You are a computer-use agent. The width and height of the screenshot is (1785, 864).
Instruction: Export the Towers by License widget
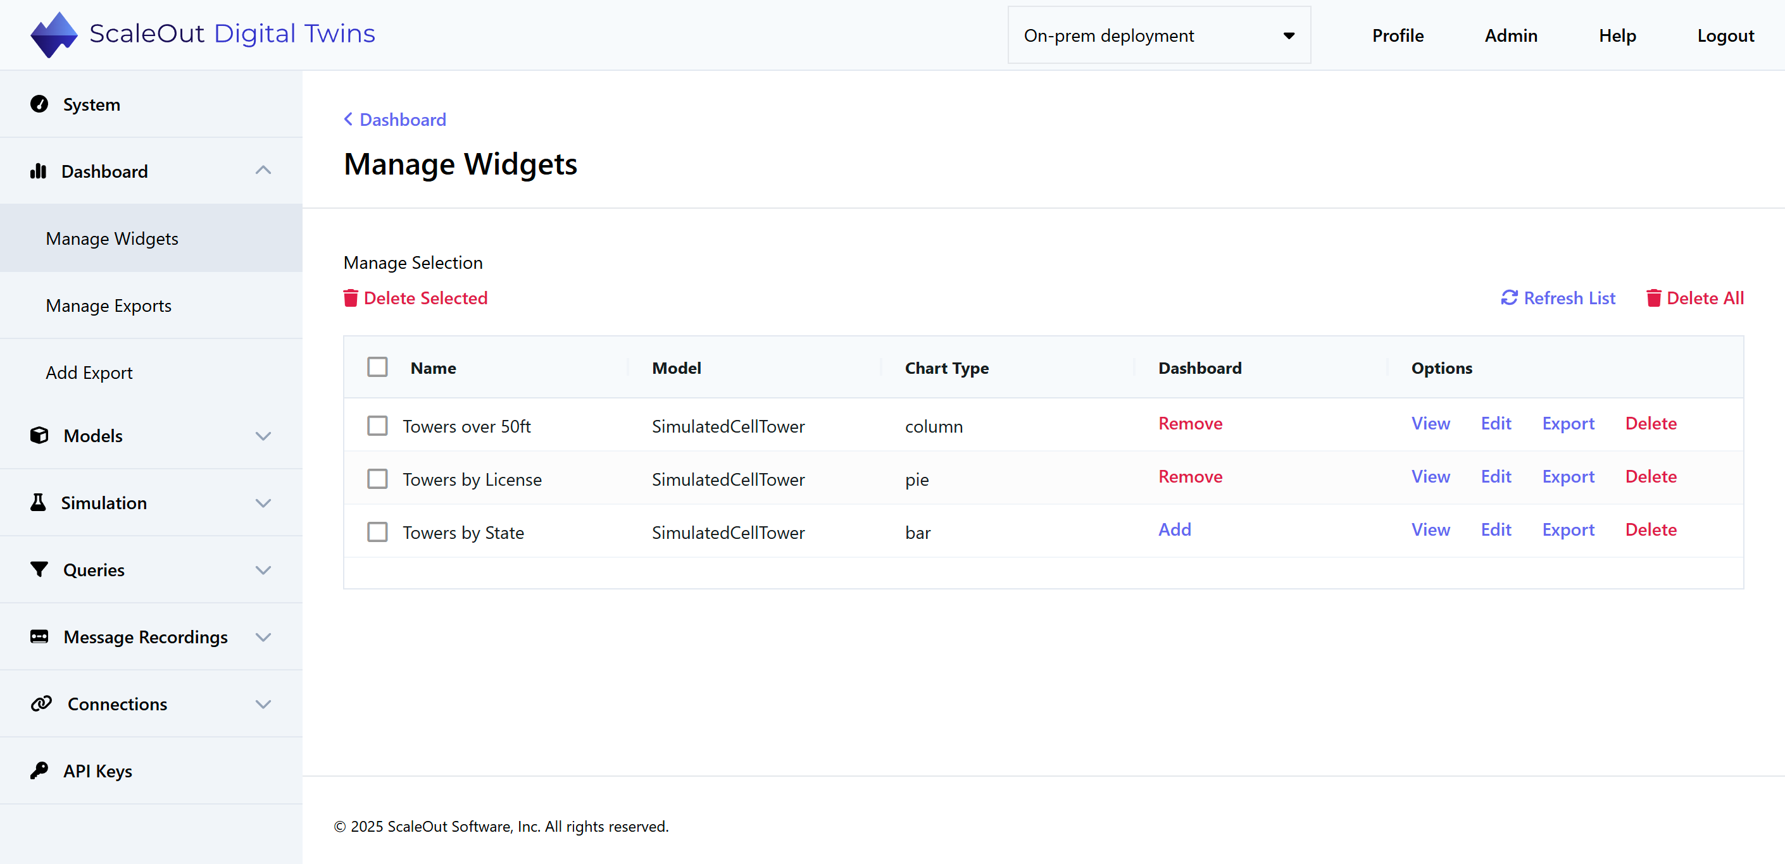point(1567,477)
